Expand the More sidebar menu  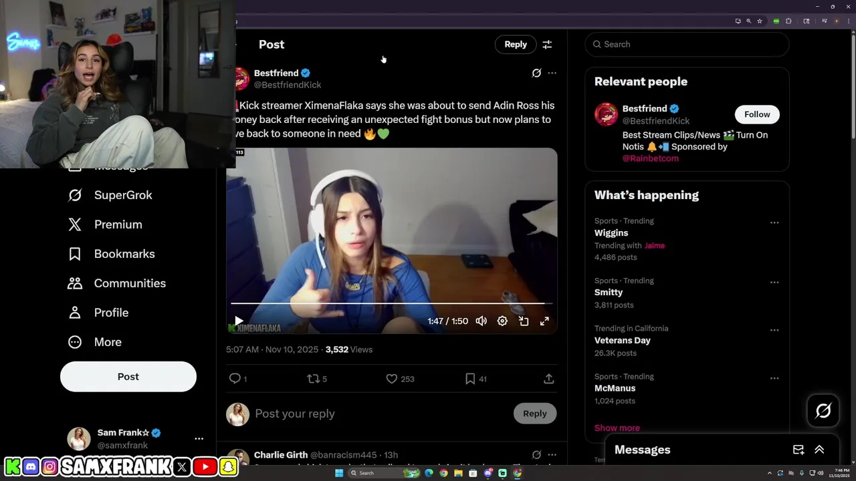click(x=94, y=342)
